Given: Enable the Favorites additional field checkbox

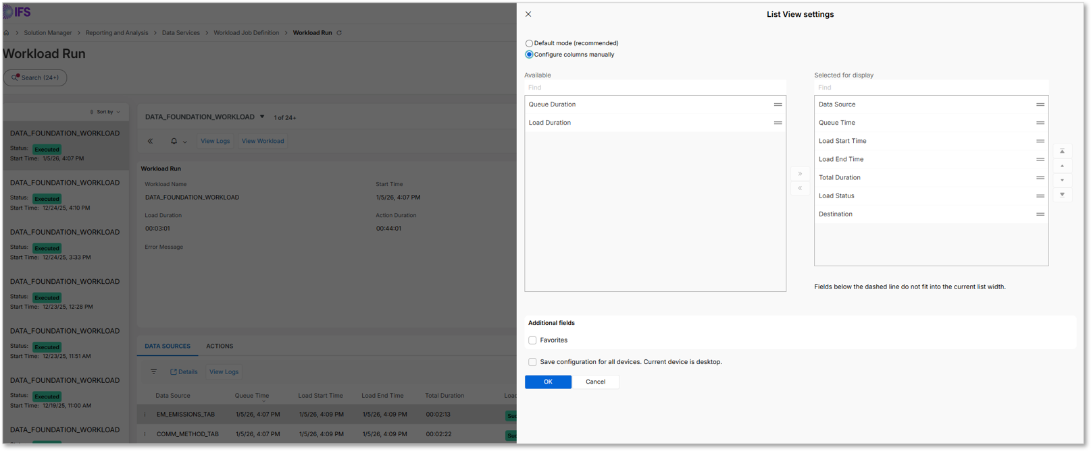Looking at the screenshot, I should click(x=532, y=340).
